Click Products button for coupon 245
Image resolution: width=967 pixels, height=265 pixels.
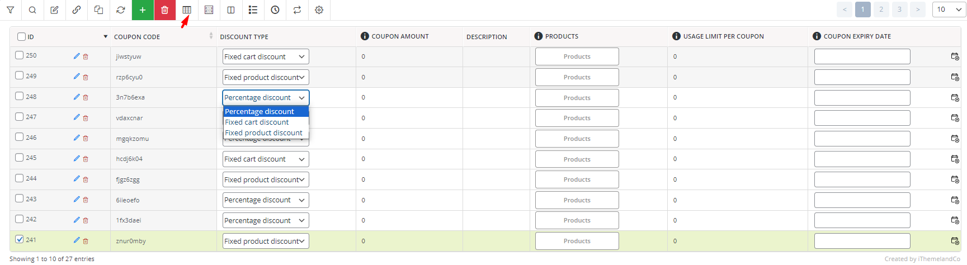click(x=577, y=159)
